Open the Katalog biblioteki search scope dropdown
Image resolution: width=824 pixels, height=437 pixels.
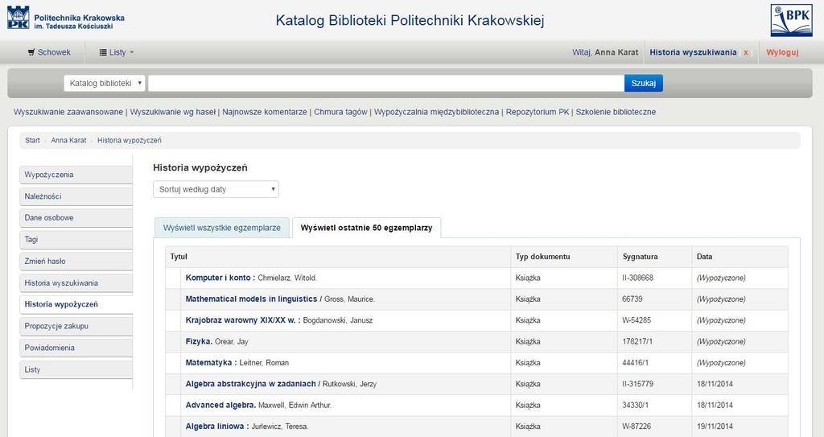pyautogui.click(x=104, y=83)
